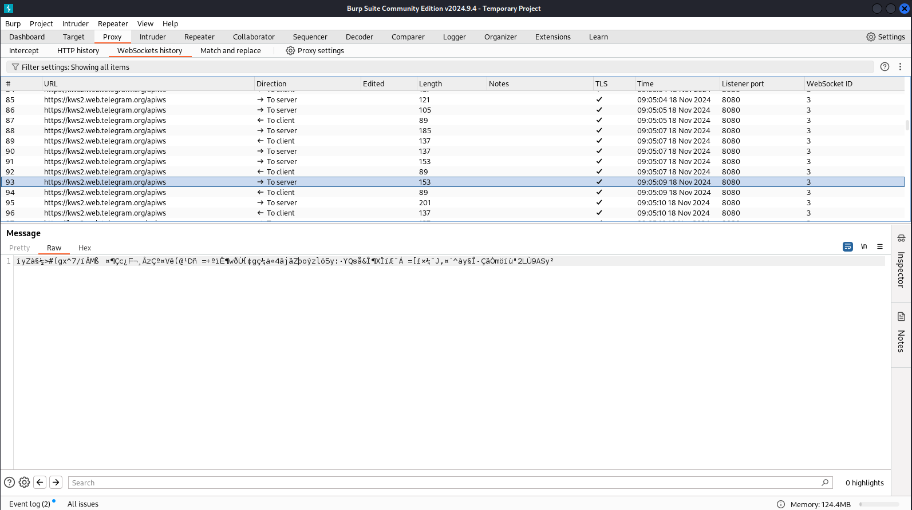Switch to the Dashboard tab
The height and width of the screenshot is (510, 912).
(27, 37)
